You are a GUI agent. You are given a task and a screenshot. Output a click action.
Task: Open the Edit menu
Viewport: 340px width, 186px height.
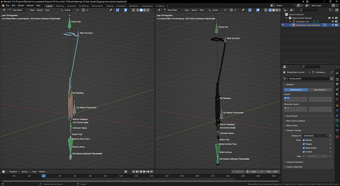click(x=13, y=5)
